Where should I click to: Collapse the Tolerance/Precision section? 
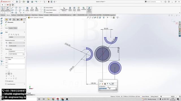(x=25, y=40)
